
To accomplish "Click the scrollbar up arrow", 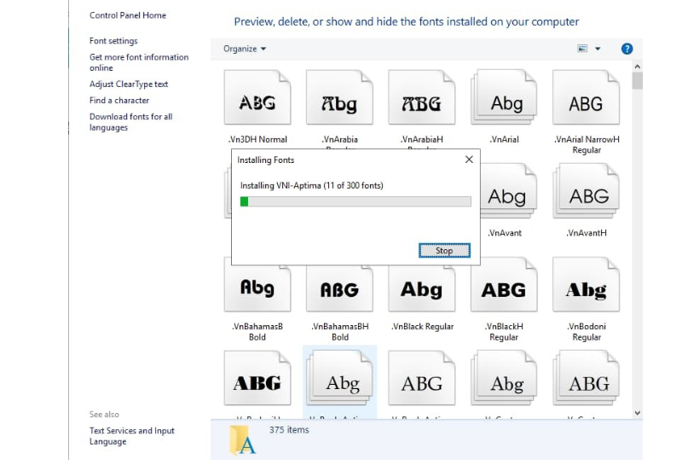I will (x=637, y=67).
